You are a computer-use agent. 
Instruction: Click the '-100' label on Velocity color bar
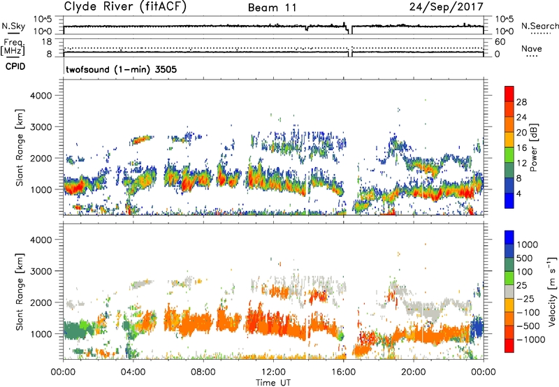click(x=528, y=312)
